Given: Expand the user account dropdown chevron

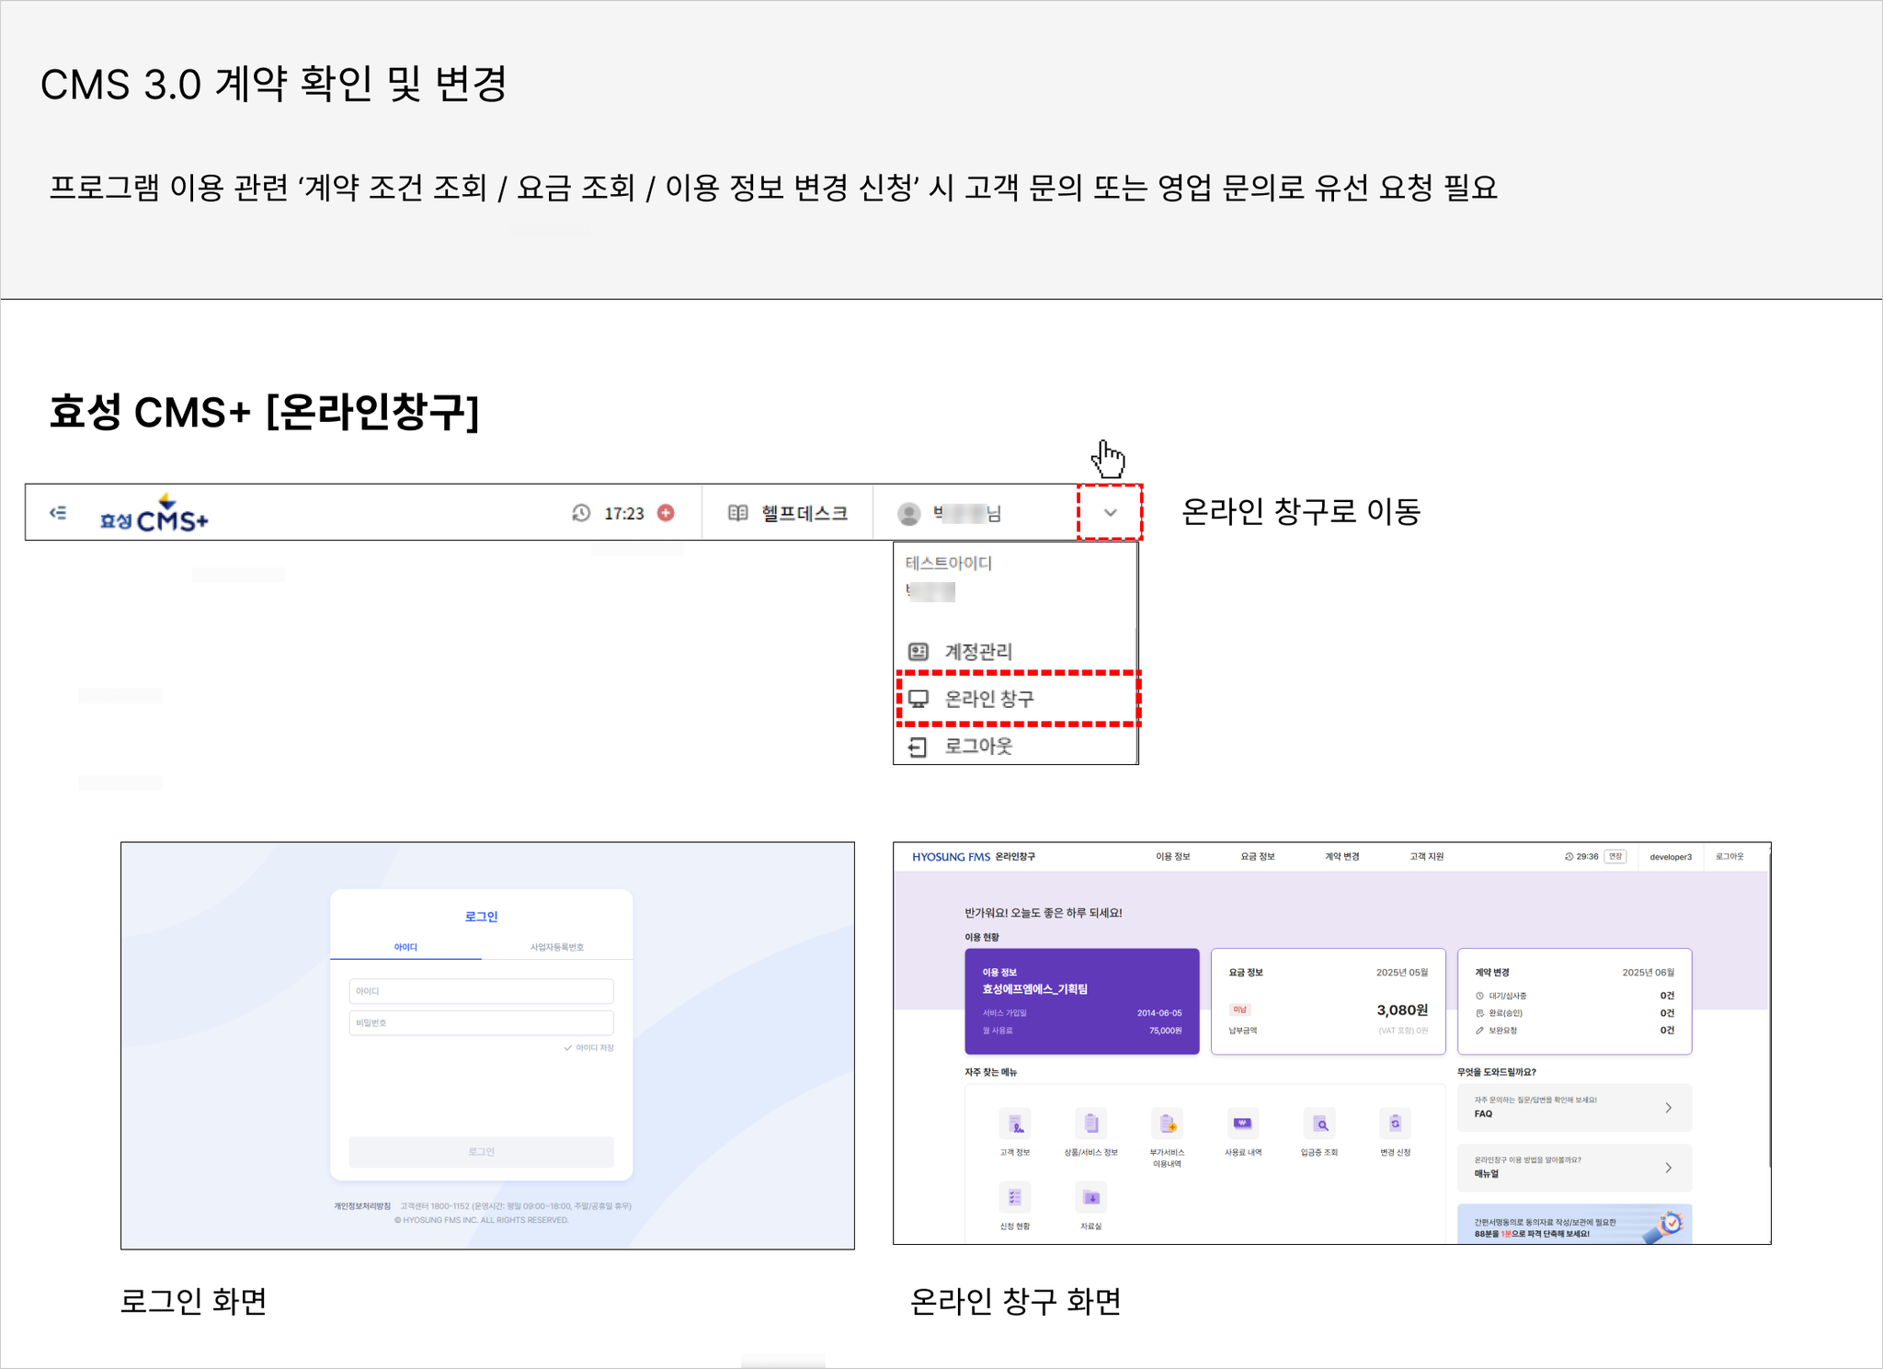Looking at the screenshot, I should click(1110, 513).
